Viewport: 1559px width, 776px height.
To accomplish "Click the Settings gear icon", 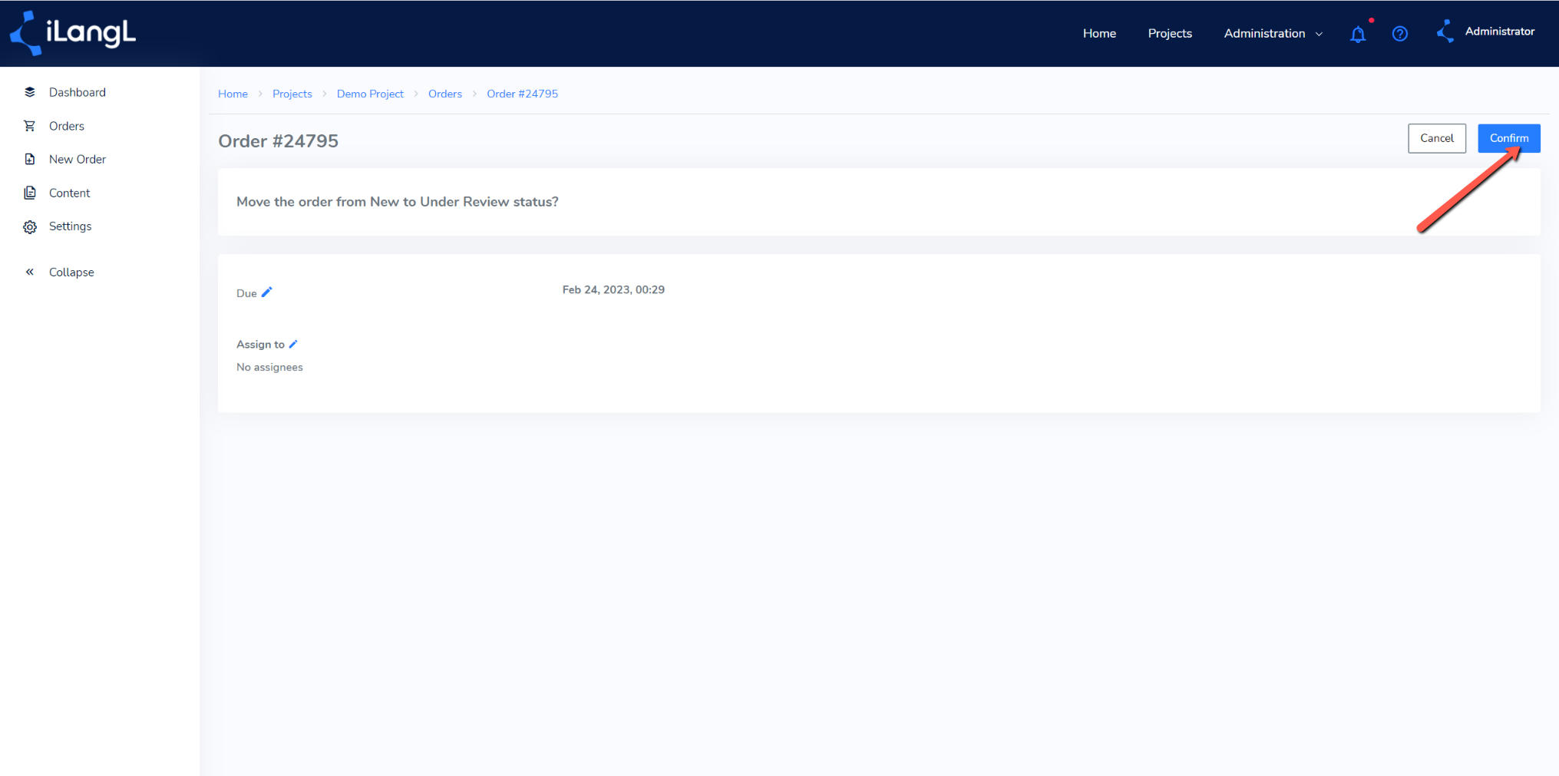I will [30, 226].
